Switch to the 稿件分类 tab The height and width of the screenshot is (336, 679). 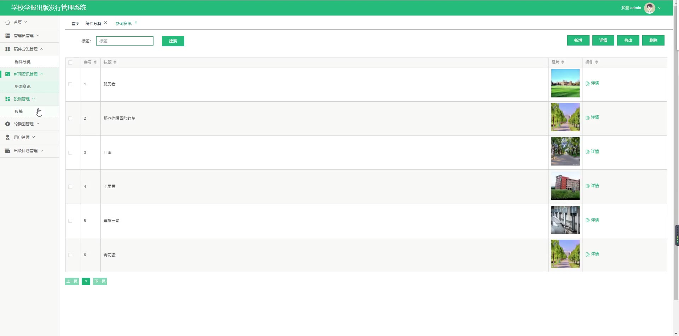[x=93, y=24]
